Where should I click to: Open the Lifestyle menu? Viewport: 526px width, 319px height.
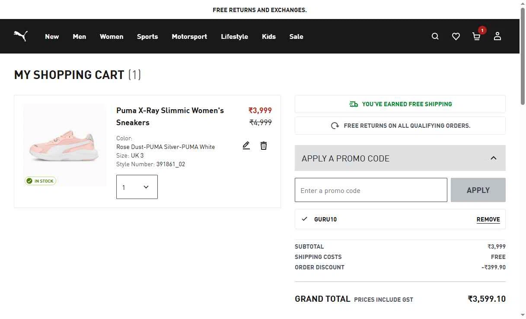coord(234,37)
